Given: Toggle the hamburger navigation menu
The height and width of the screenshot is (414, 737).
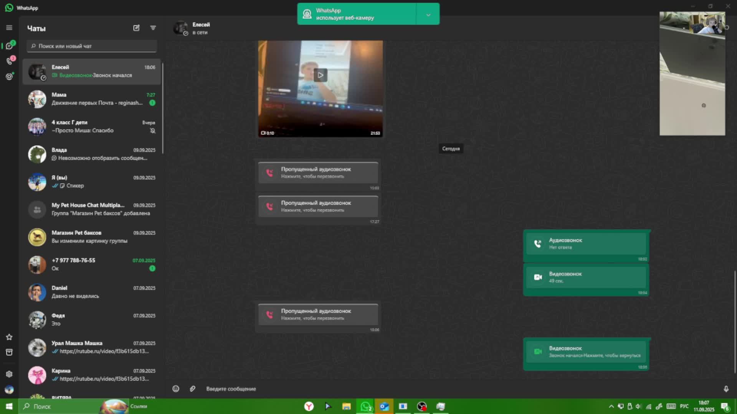Looking at the screenshot, I should pyautogui.click(x=9, y=28).
